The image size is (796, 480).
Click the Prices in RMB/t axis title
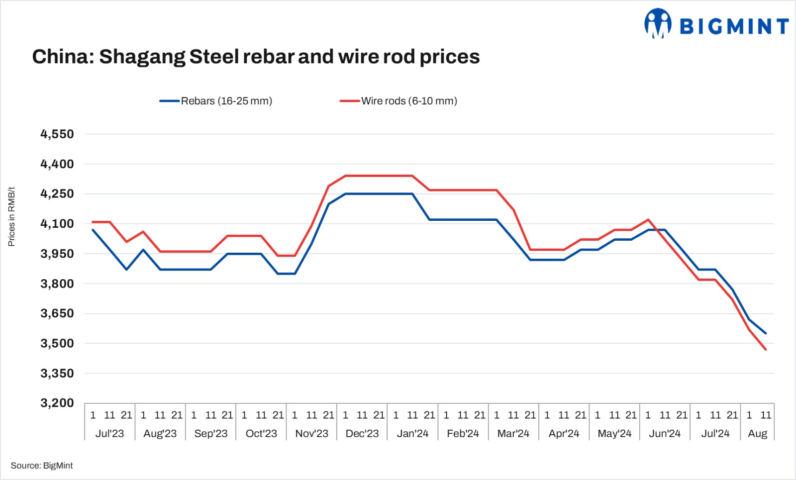[11, 217]
